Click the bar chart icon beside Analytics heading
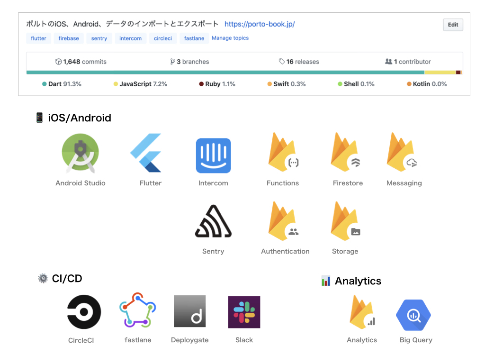The height and width of the screenshot is (364, 485). click(x=326, y=281)
